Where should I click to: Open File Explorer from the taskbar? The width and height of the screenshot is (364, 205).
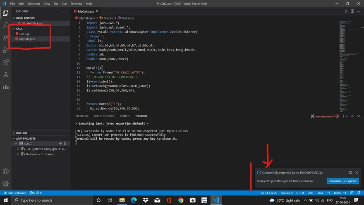coord(122,200)
